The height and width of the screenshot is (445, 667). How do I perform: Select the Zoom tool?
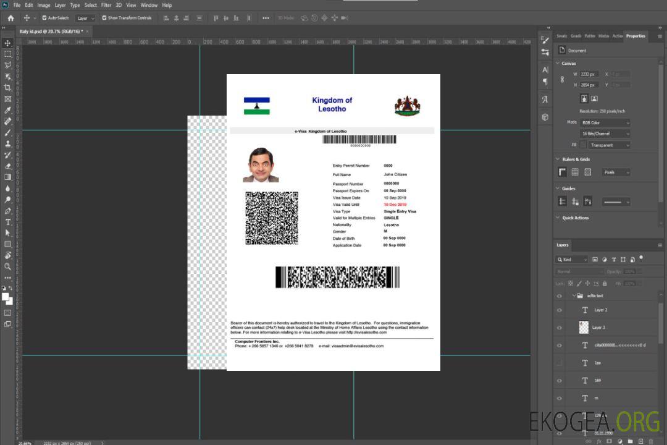[x=7, y=266]
